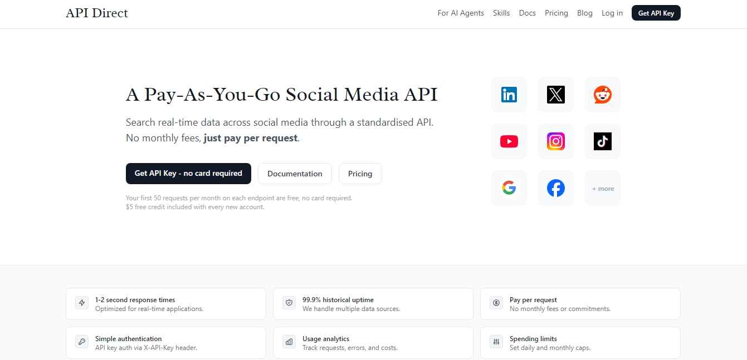Viewport: 747px width, 360px height.
Task: Click the dollar icon for Pay per request
Action: coord(496,303)
